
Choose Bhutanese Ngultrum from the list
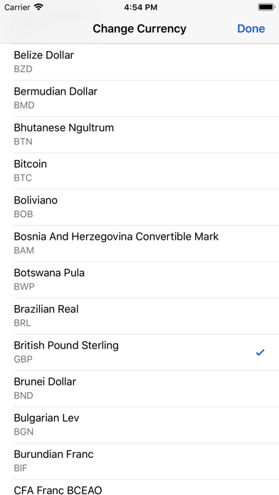click(x=139, y=134)
